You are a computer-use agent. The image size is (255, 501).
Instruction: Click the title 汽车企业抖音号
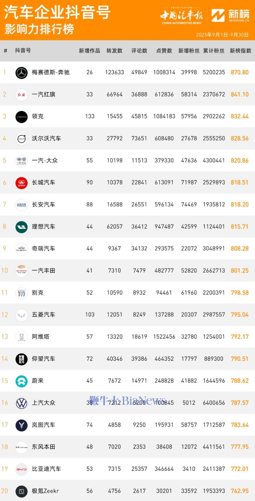[x=57, y=12]
